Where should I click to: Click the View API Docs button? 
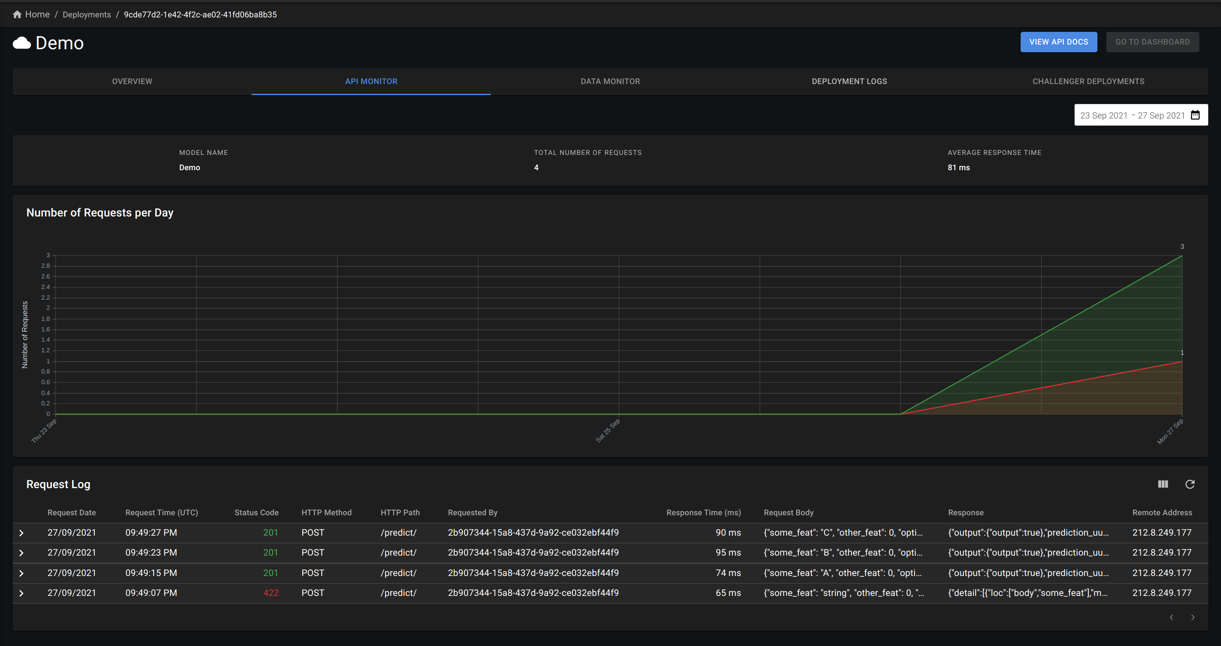[x=1058, y=42]
